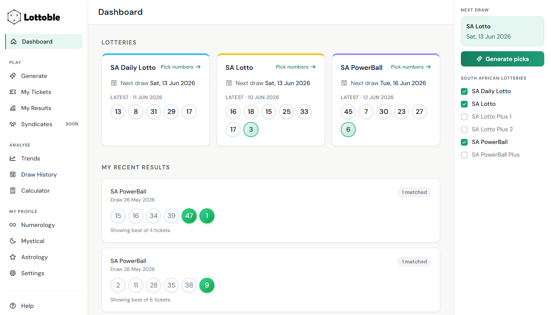Viewport: 551px width, 315px height.
Task: Click the Generate sparkle icon in sidebar
Action: point(13,76)
